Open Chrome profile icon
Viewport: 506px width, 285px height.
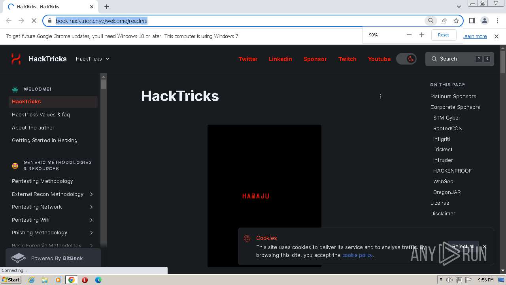(x=484, y=21)
